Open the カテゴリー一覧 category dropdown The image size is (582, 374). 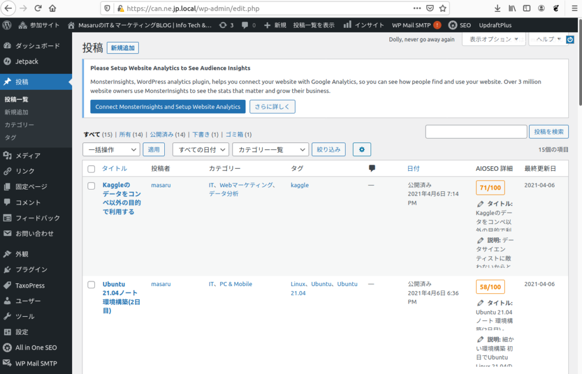(x=270, y=149)
